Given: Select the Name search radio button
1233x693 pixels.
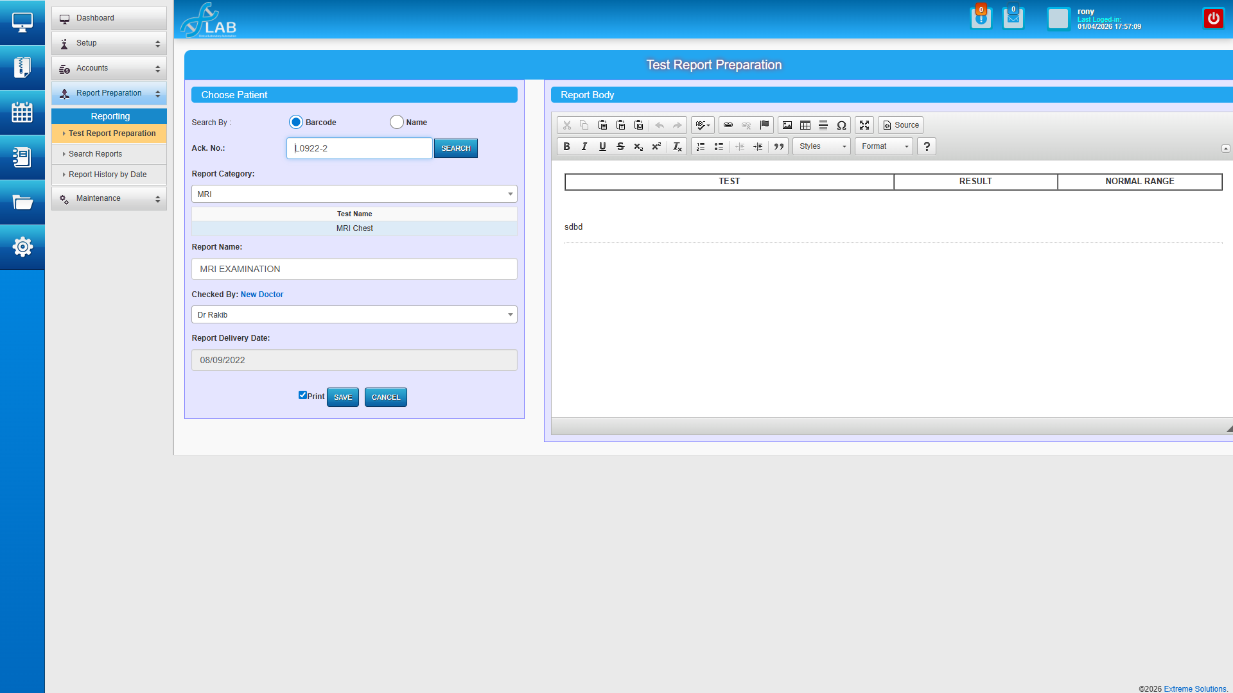Looking at the screenshot, I should tap(397, 123).
